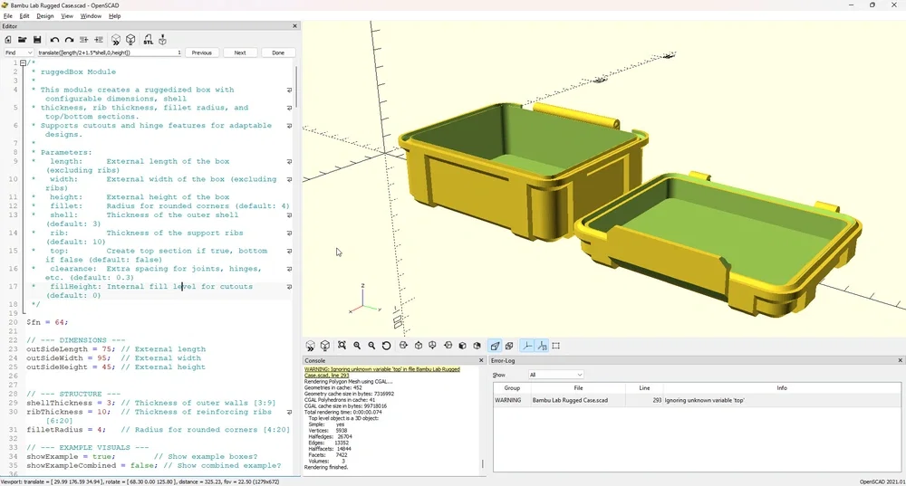This screenshot has height=486, width=906.
Task: Switch to the Right view
Action: (403, 346)
